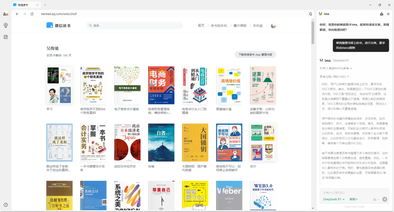The height and width of the screenshot is (212, 394).
Task: Open 基础会计 book cover
Action: pos(93,196)
